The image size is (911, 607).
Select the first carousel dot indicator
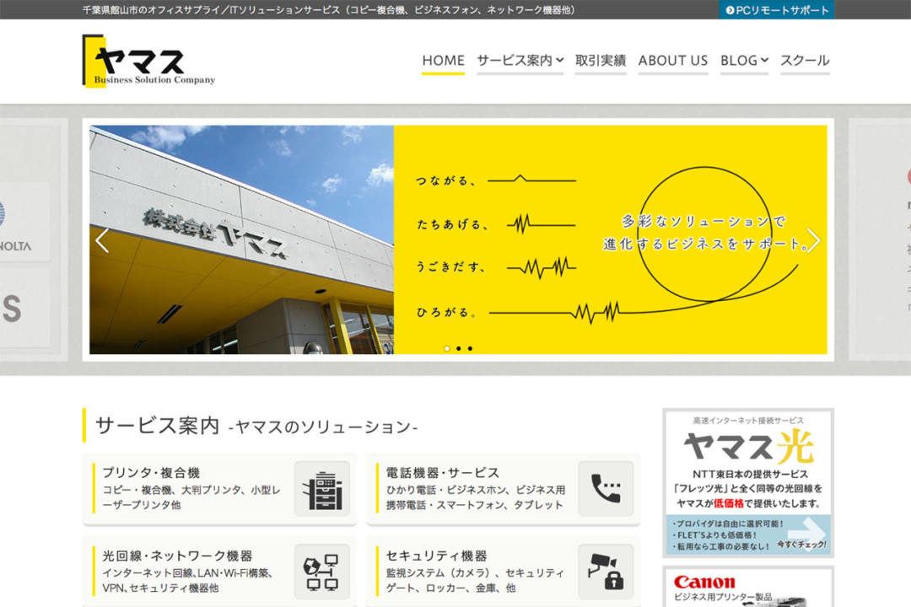tap(447, 347)
